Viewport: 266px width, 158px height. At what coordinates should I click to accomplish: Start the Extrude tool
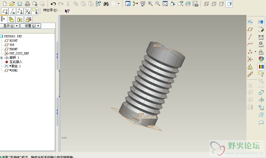261,93
